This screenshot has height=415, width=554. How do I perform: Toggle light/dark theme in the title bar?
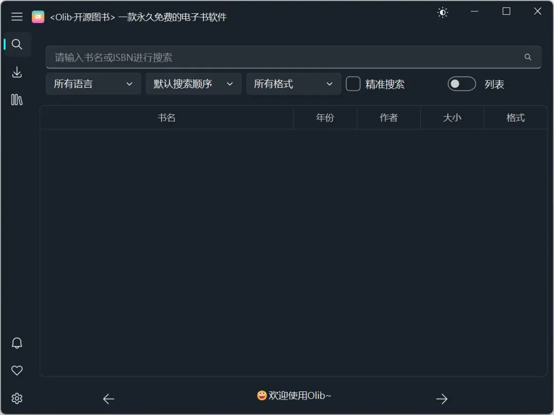pos(442,12)
